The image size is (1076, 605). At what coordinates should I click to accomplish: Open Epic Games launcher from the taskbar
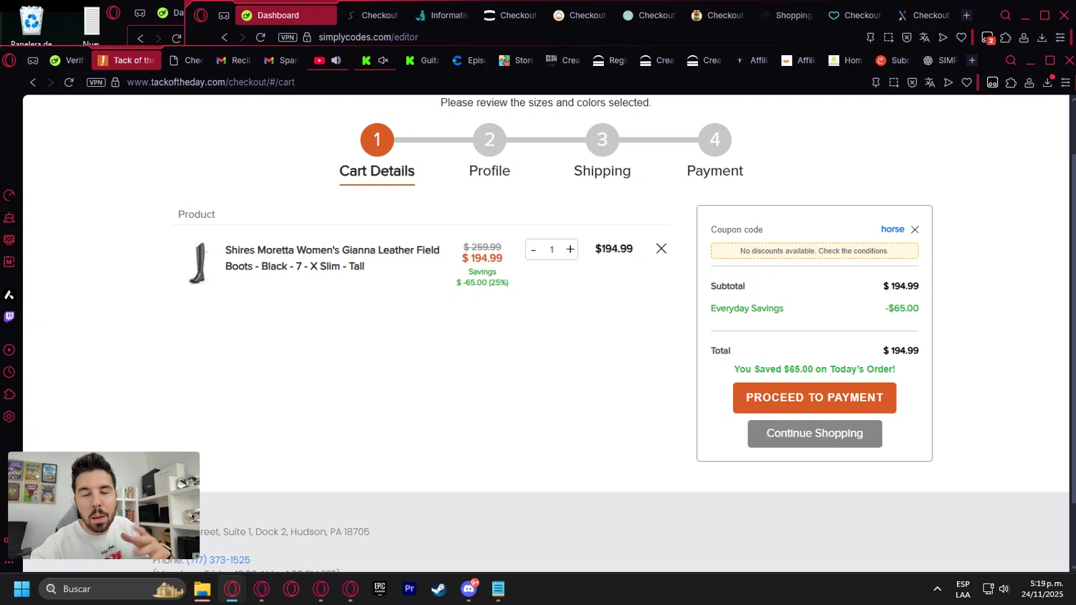coord(379,589)
